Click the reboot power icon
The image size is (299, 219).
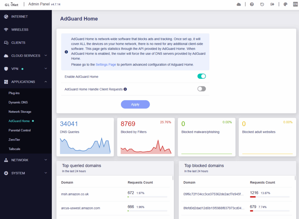click(262, 4)
